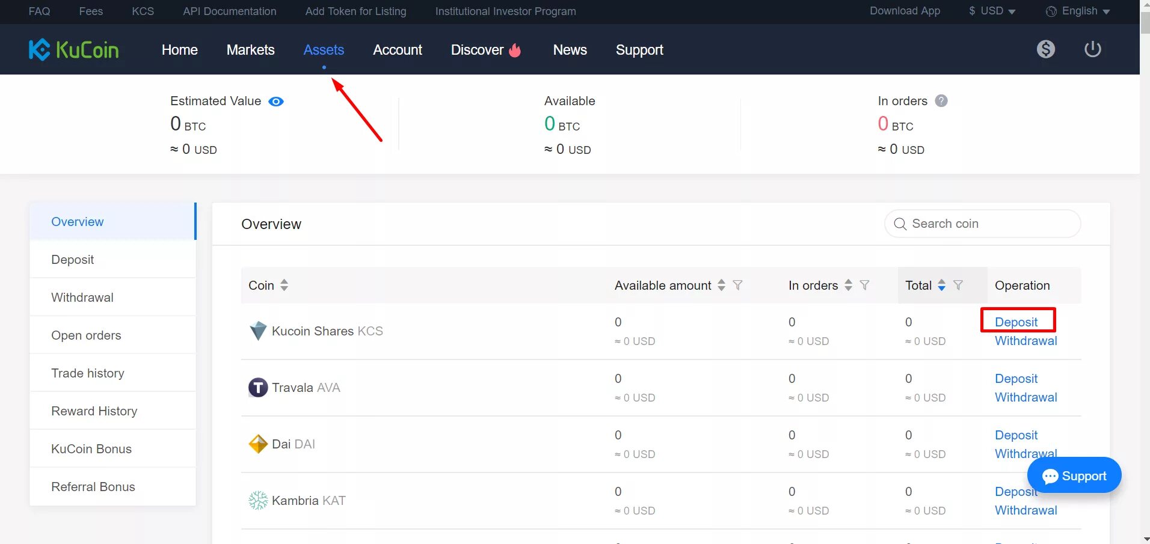Open the English language dropdown

[x=1078, y=11]
